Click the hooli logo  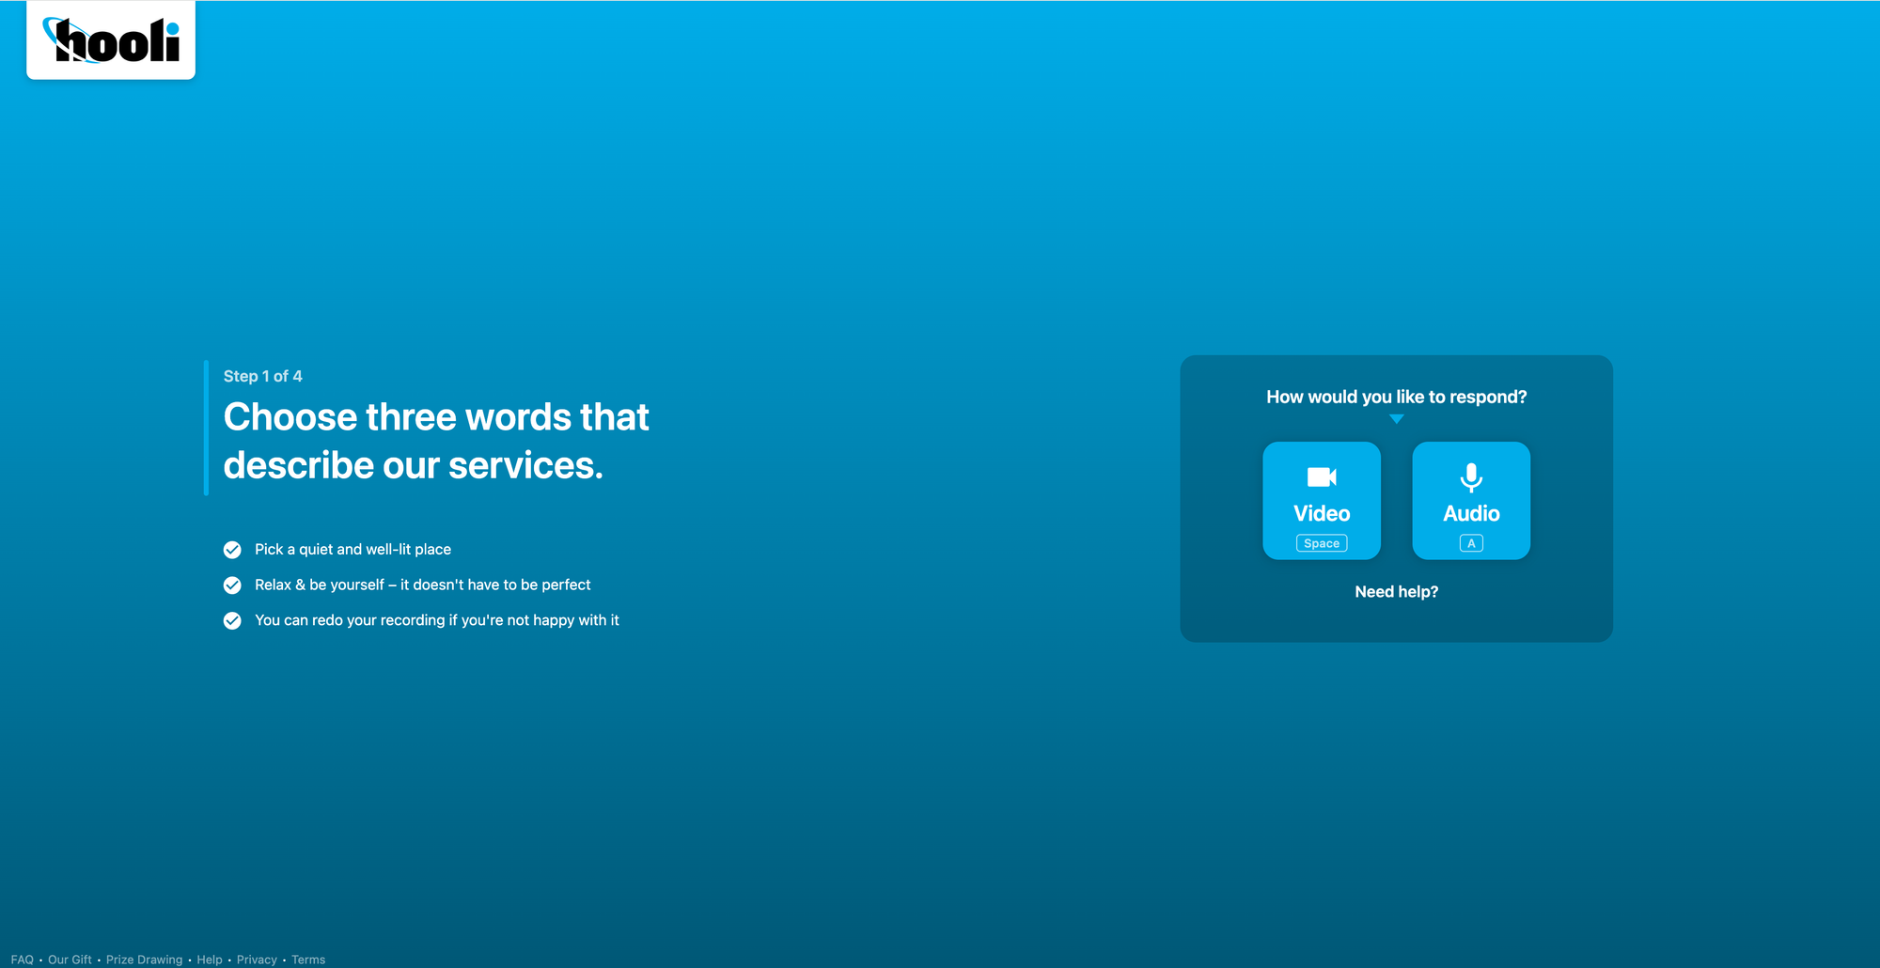[x=111, y=40]
